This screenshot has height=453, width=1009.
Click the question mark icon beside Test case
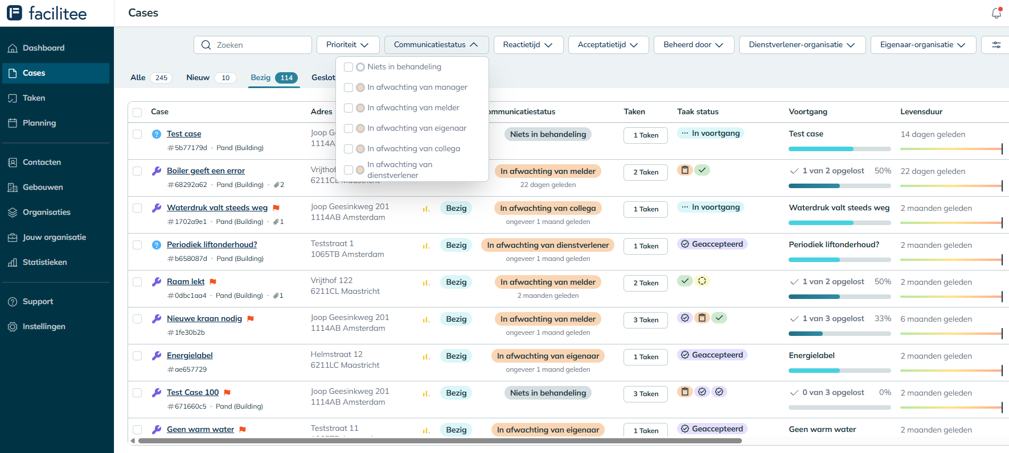coord(157,134)
